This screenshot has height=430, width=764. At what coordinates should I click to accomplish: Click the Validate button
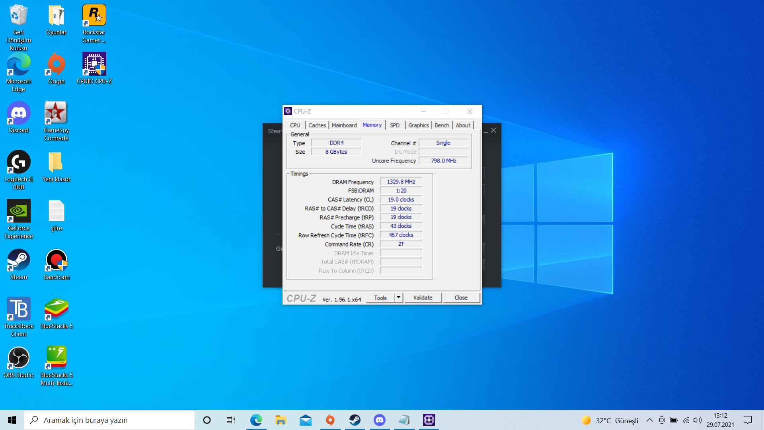click(423, 298)
